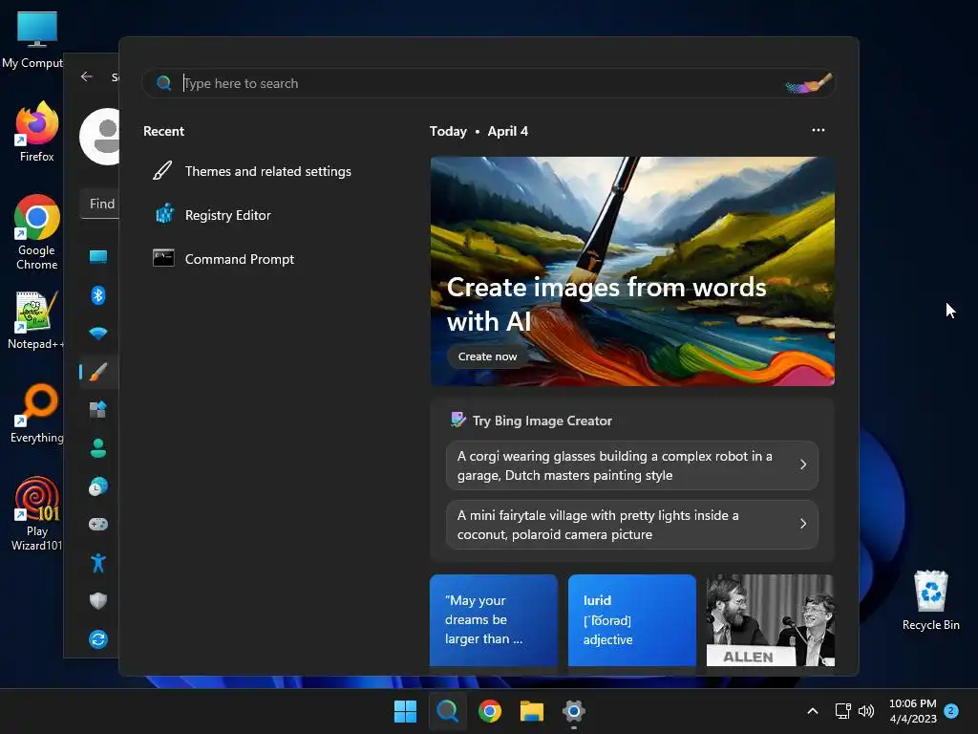Open Time & language in Settings sidebar

tap(98, 486)
